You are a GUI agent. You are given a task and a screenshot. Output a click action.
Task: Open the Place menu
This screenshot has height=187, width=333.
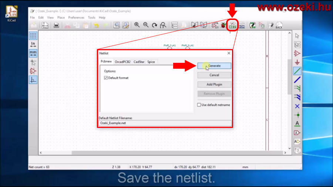[61, 18]
